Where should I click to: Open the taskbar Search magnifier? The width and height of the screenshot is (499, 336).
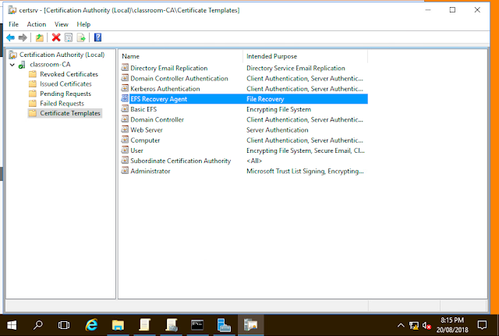pyautogui.click(x=38, y=325)
